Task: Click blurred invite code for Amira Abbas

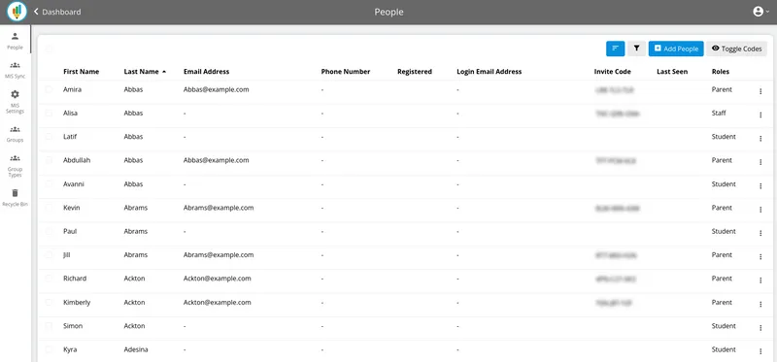Action: coord(615,90)
